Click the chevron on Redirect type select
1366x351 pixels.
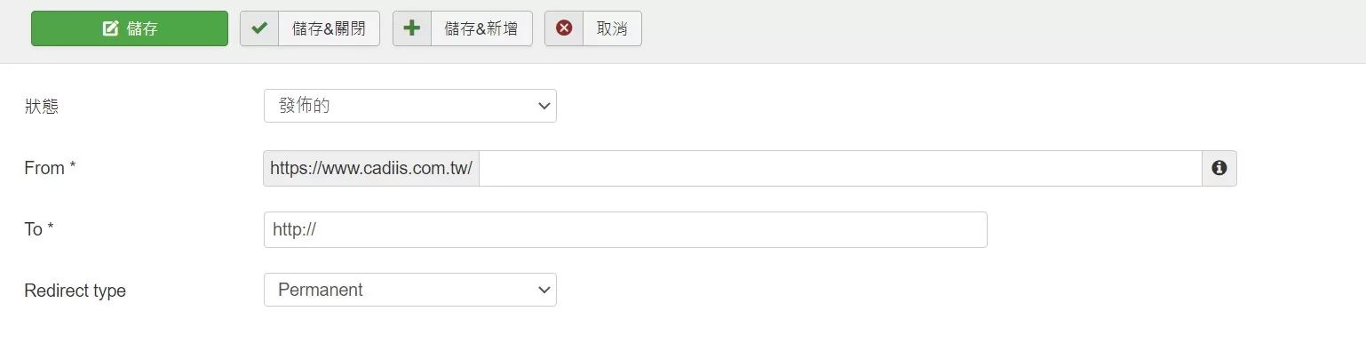[x=544, y=290]
